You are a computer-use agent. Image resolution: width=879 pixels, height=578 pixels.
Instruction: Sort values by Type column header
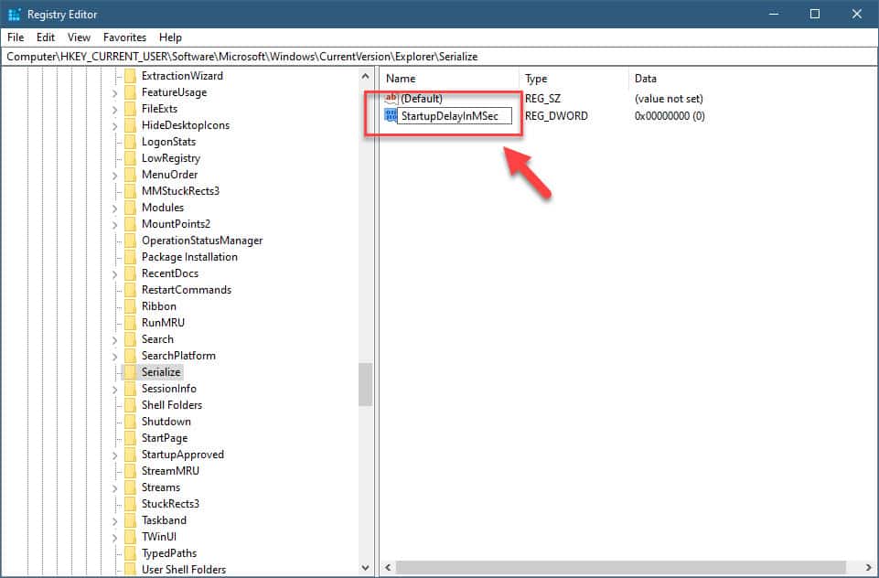(x=573, y=79)
